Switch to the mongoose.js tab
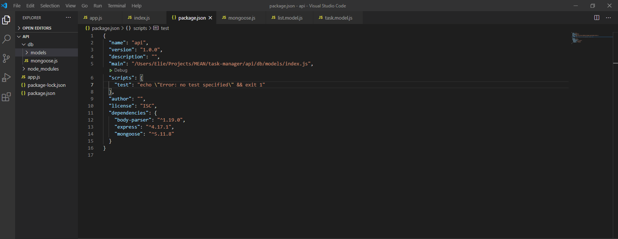 click(242, 18)
